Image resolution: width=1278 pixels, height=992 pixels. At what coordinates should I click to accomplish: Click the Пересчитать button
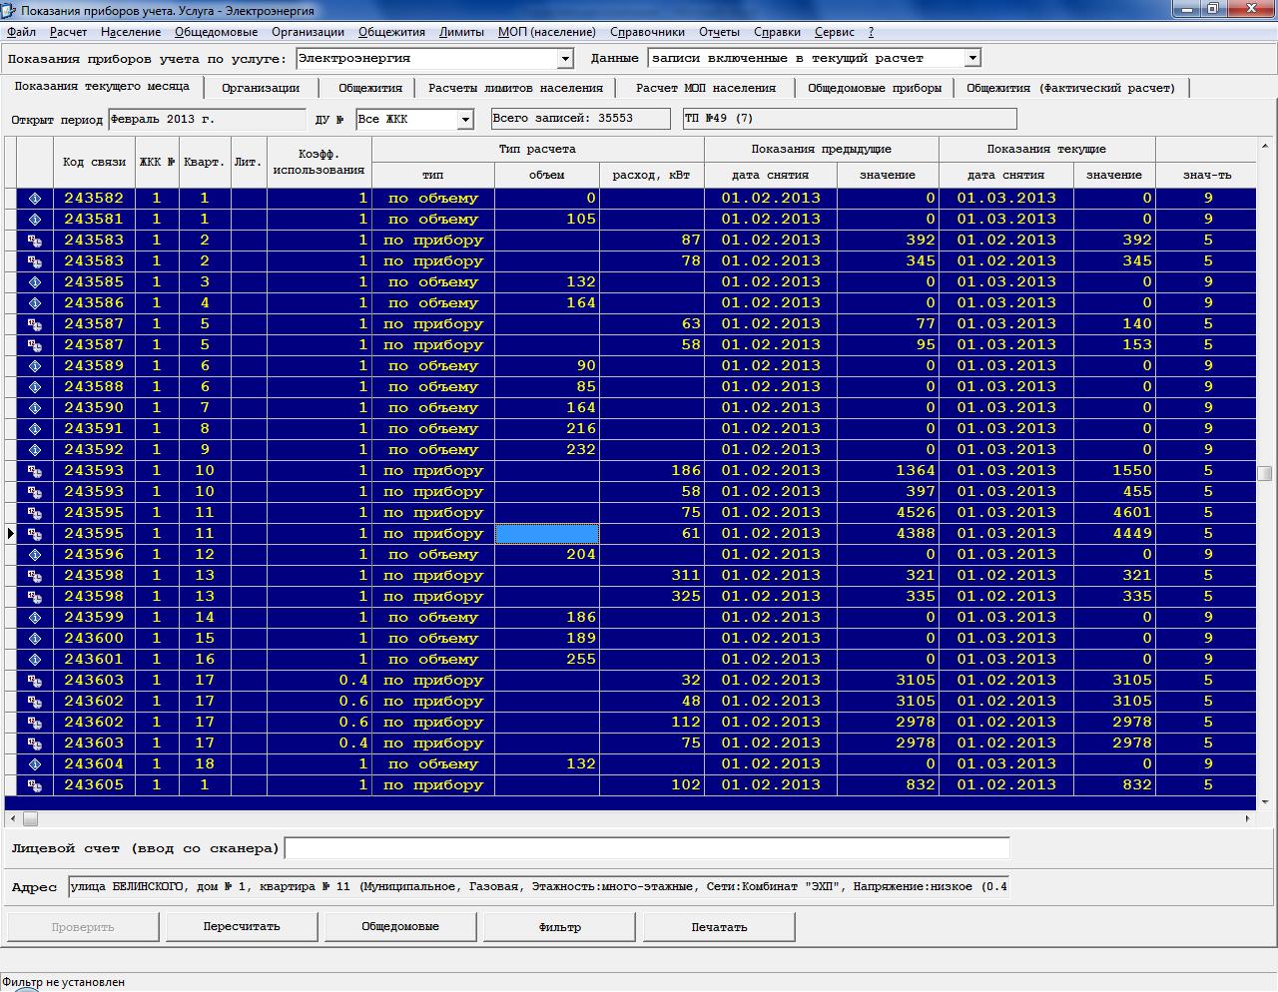[x=242, y=926]
